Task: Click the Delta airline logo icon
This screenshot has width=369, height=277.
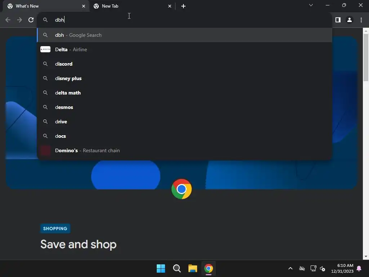Action: coord(45,49)
